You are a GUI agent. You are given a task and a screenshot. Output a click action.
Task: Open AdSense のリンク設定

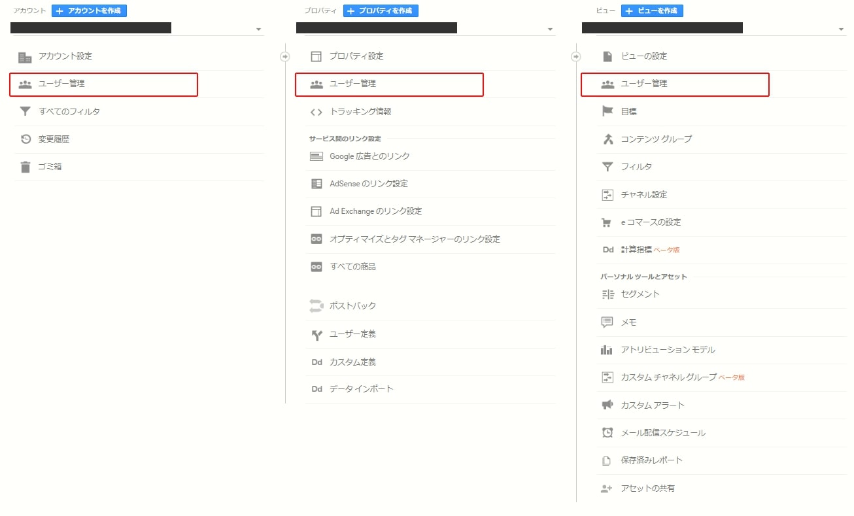tap(368, 184)
